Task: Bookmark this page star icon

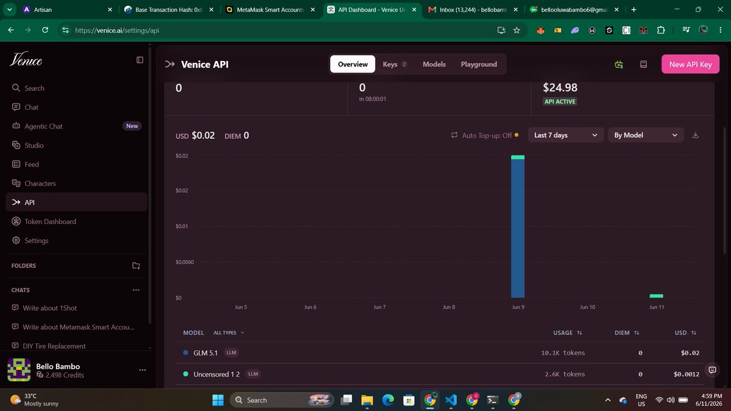Action: [x=517, y=30]
